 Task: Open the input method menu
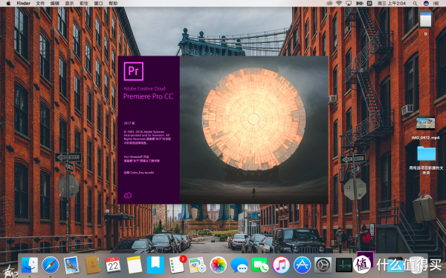click(369, 4)
